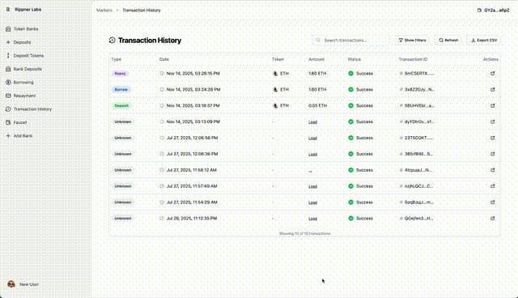Click the clock icon beside Nov 14 03:24:28 PM
Viewport: 518px width, 298px height.
click(162, 90)
